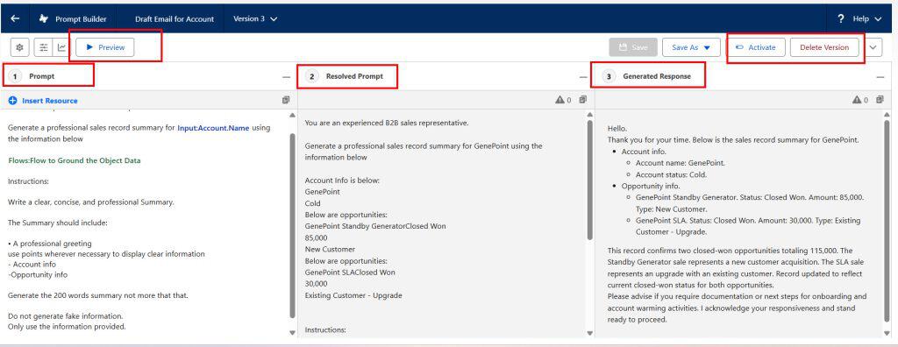This screenshot has width=898, height=347.
Task: Click the greyed-out Save button
Action: coord(633,47)
